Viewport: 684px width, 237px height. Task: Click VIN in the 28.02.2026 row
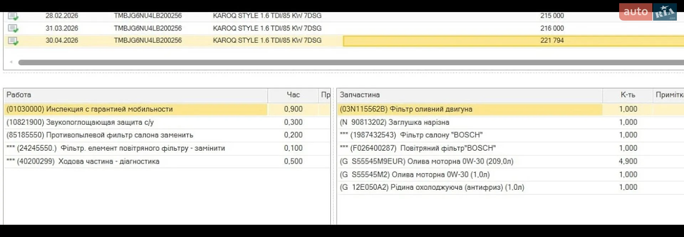point(148,16)
